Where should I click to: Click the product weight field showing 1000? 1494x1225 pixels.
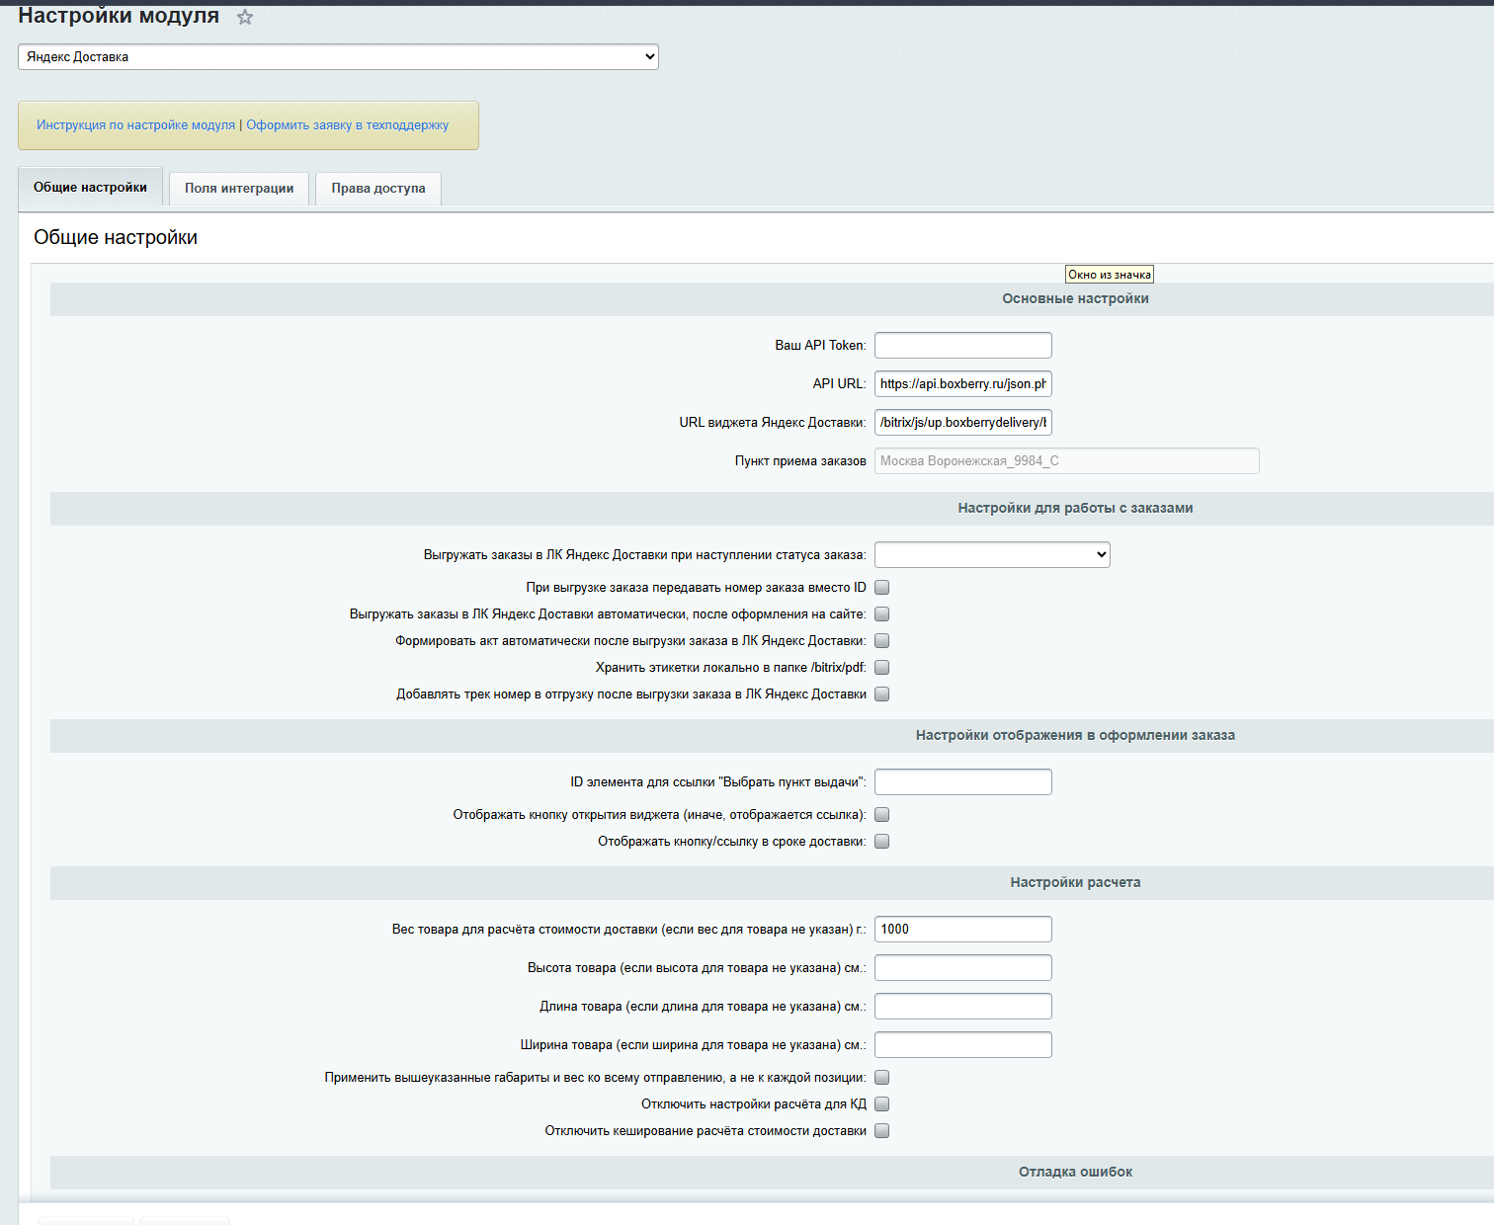(962, 930)
